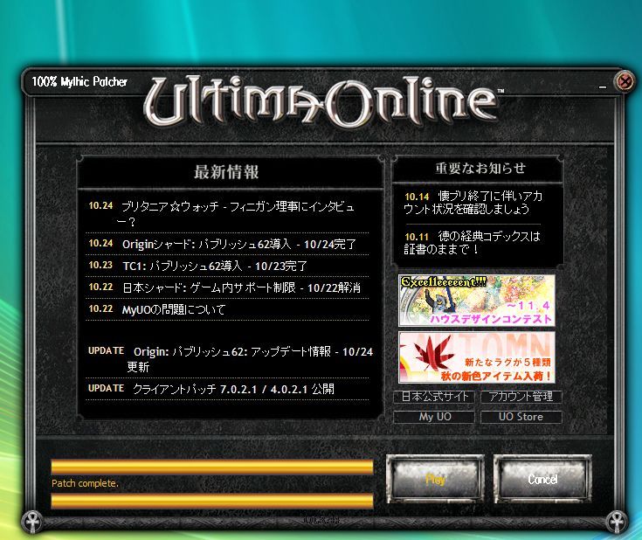Click the 10.23 date label
This screenshot has height=540, width=642.
100,265
